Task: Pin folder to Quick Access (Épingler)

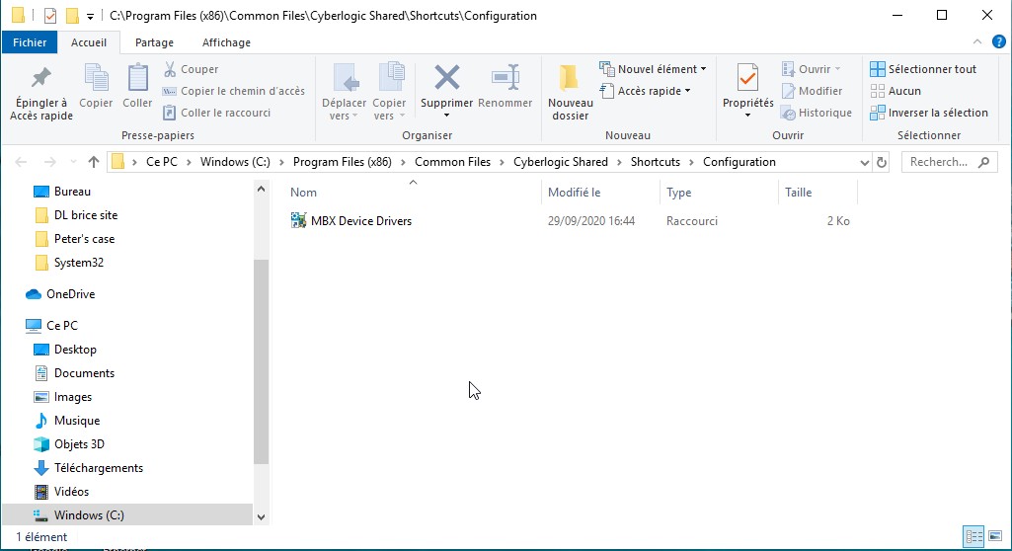Action: click(x=41, y=93)
